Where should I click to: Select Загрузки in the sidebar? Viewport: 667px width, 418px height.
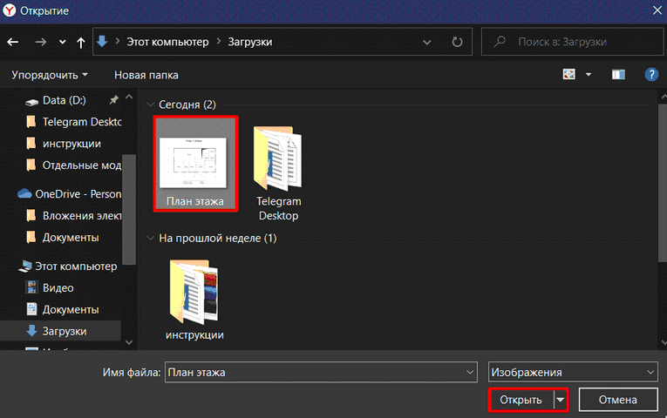60,331
